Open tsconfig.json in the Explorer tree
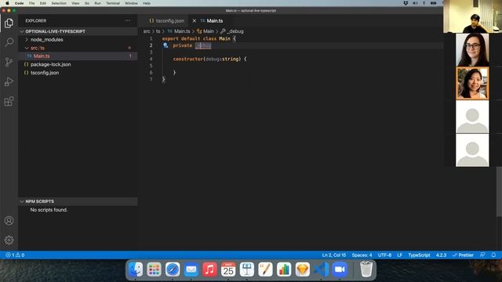502x282 pixels. [x=78, y=73]
